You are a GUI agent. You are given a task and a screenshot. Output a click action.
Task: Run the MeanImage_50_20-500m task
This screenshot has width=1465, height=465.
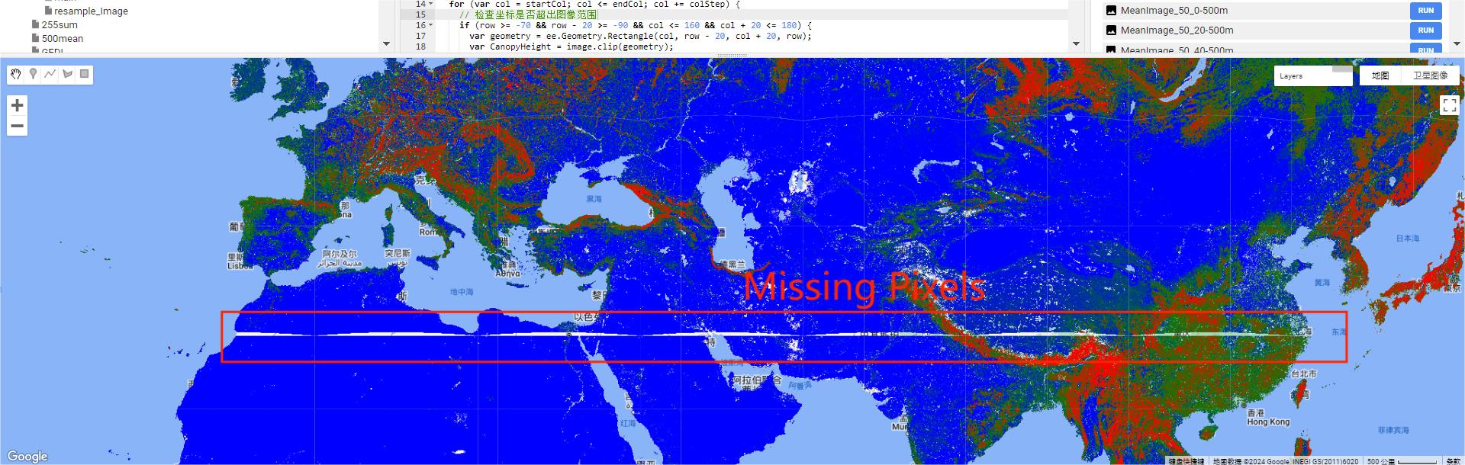pos(1425,30)
